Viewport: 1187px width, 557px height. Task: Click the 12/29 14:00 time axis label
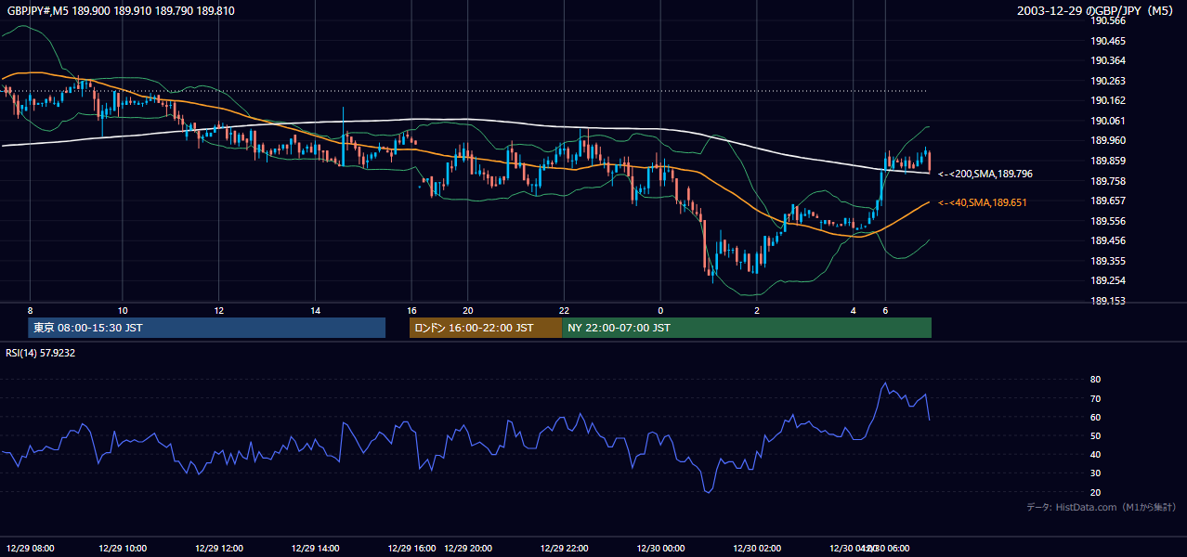pyautogui.click(x=315, y=548)
